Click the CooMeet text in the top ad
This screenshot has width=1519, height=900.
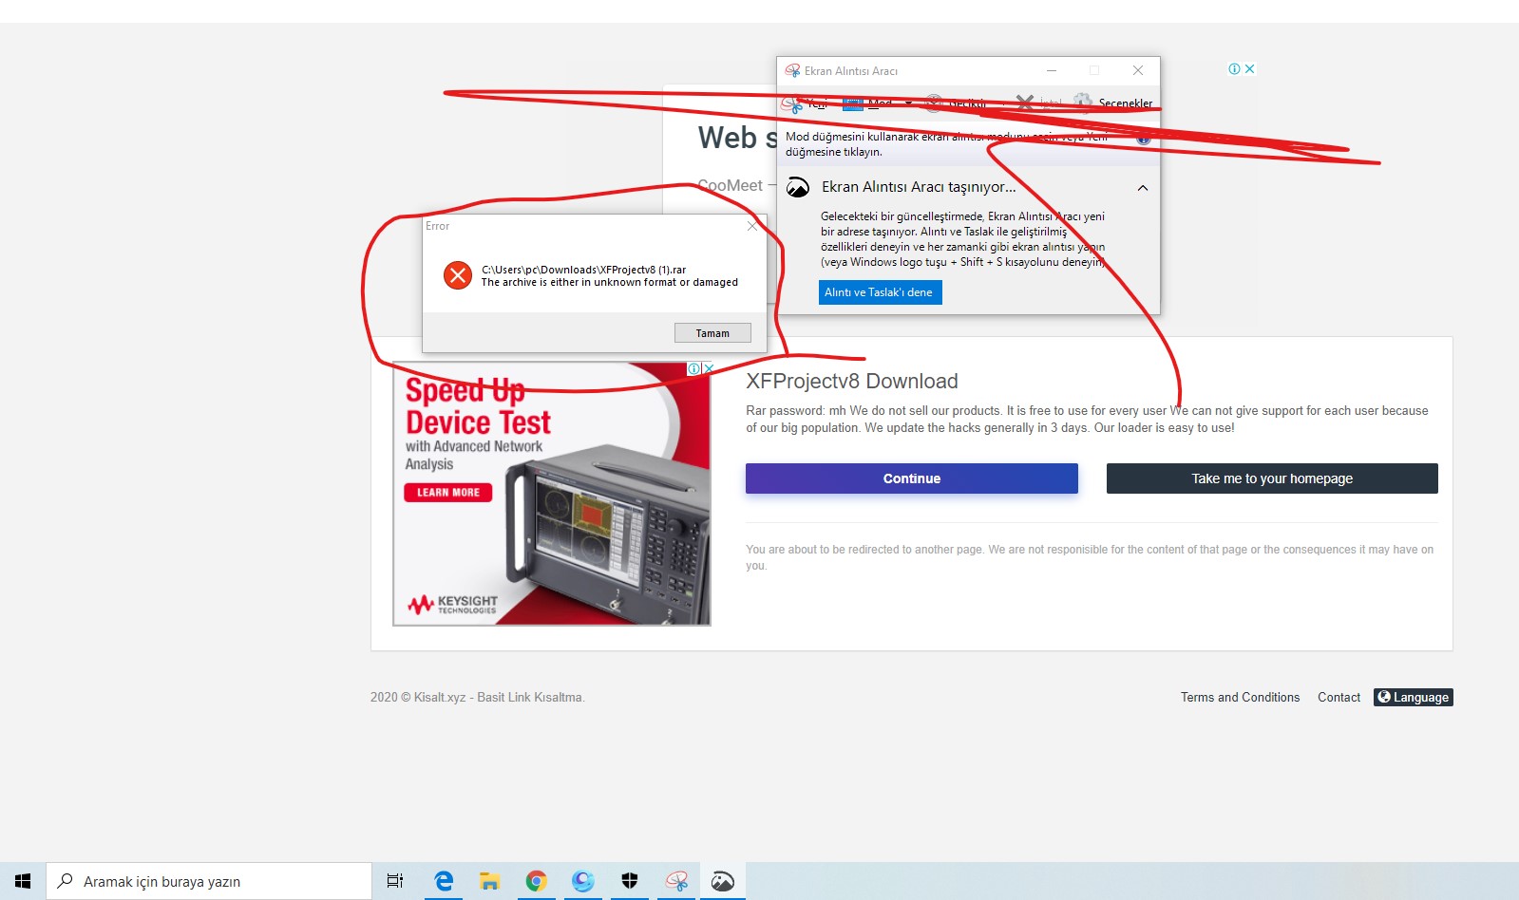(x=731, y=186)
